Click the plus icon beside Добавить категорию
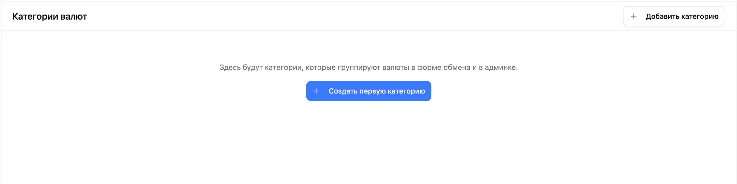The image size is (737, 184). pyautogui.click(x=633, y=16)
